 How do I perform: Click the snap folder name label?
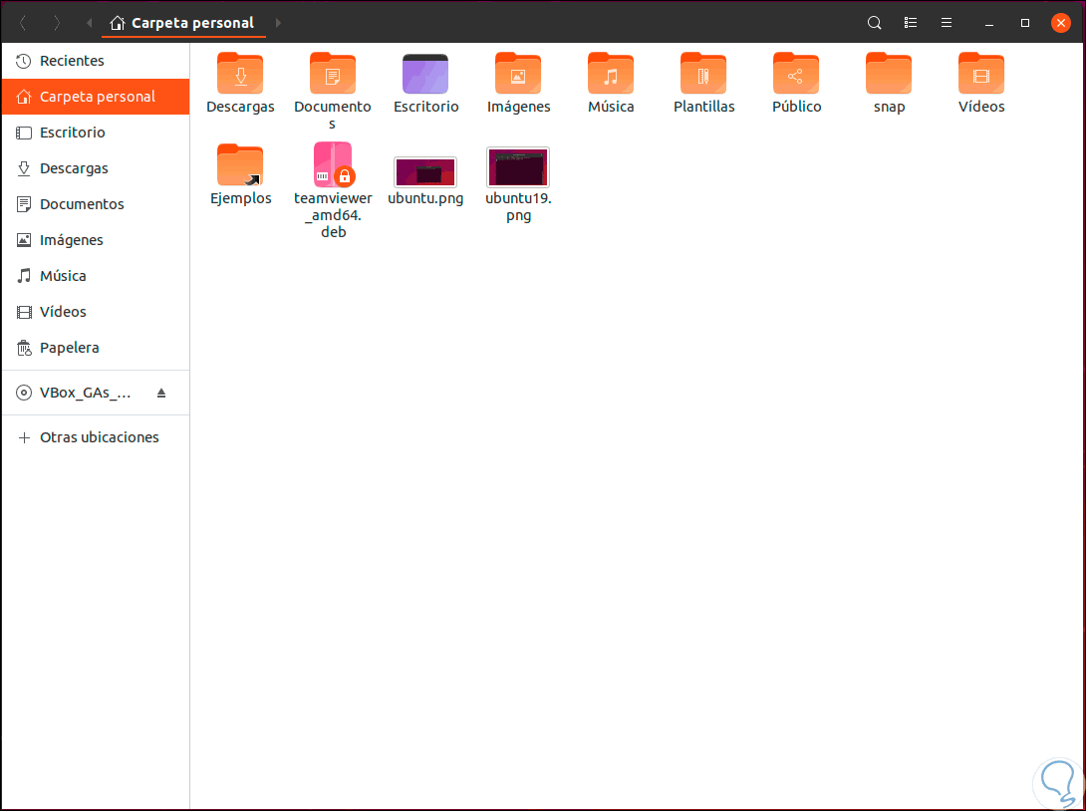click(890, 107)
